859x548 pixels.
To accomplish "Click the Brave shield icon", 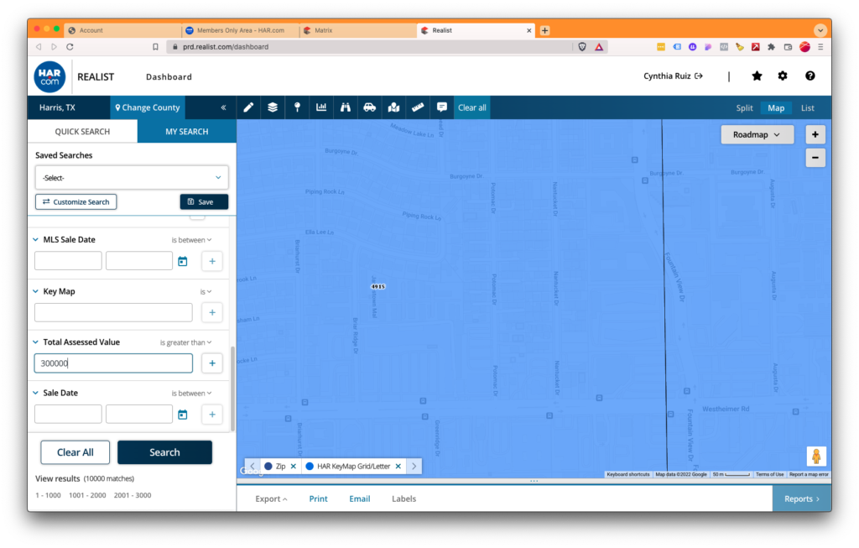I will click(x=582, y=47).
